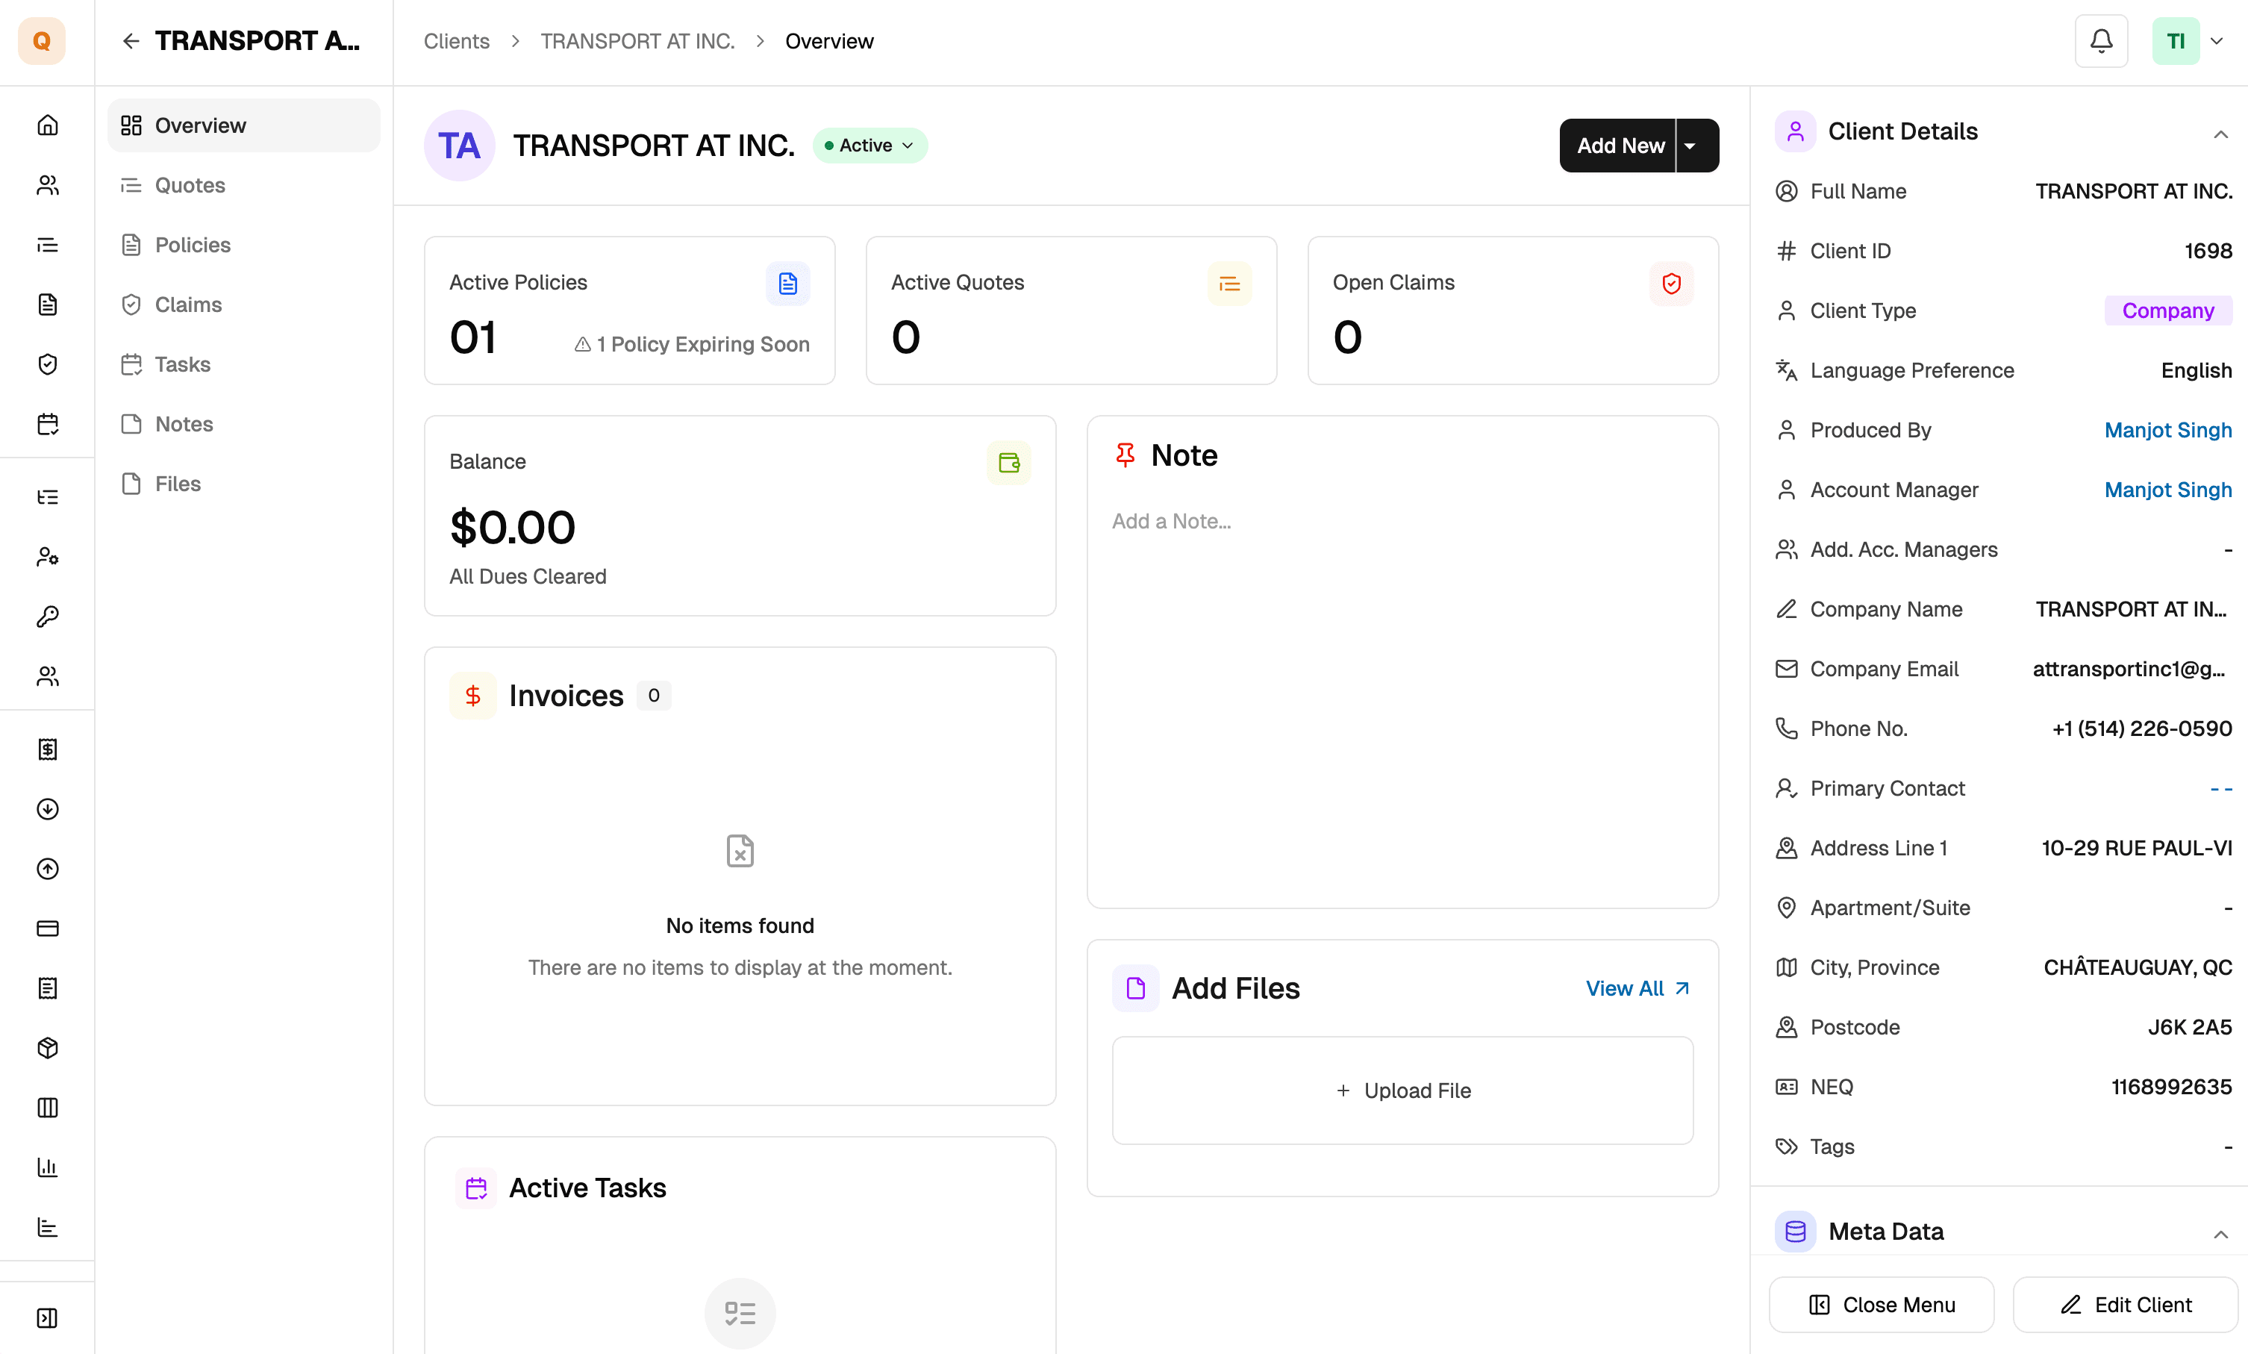
Task: Click the back arrow beside TRANSPORT A...
Action: coord(131,41)
